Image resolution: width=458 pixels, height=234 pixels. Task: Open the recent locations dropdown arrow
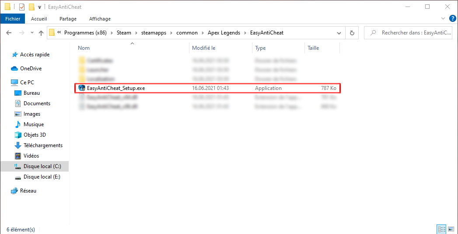(32, 33)
